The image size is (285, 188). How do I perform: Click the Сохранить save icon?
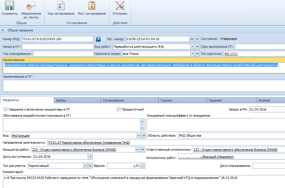[x=9, y=6]
